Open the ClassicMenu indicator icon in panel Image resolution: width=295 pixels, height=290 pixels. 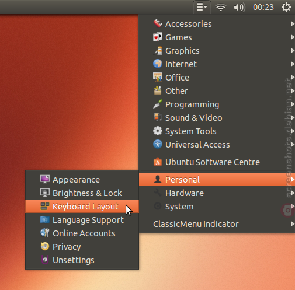click(202, 7)
